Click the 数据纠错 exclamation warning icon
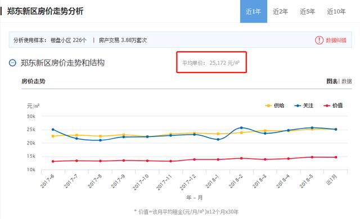The image size is (360, 219). click(319, 40)
